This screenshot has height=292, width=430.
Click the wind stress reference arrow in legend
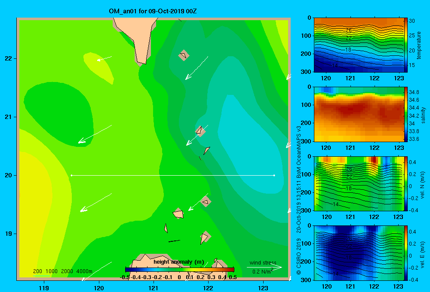coord(264,267)
